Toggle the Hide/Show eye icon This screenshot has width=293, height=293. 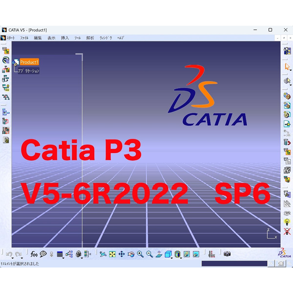(x=287, y=213)
